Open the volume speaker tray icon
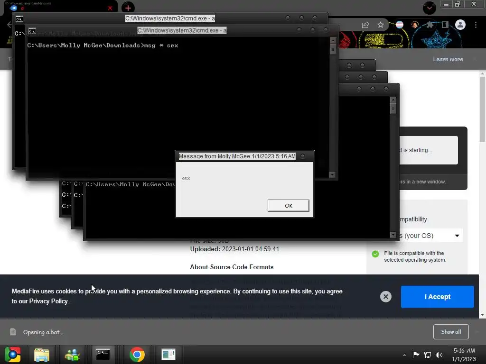 tap(439, 355)
